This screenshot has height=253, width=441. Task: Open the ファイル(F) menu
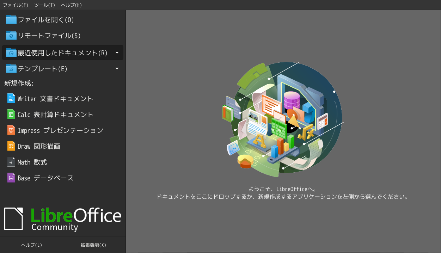[x=16, y=5]
